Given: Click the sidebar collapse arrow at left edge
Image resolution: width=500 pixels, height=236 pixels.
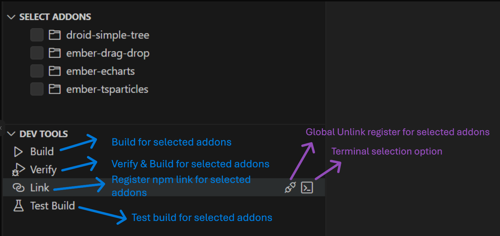Looking at the screenshot, I should [x=1, y=128].
